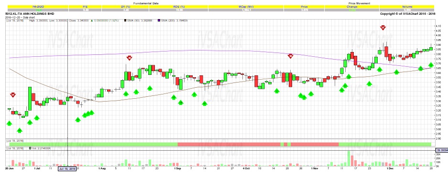Click the last green up-arrow marker at 20 Dec
The width and height of the screenshot is (448, 176).
click(431, 65)
